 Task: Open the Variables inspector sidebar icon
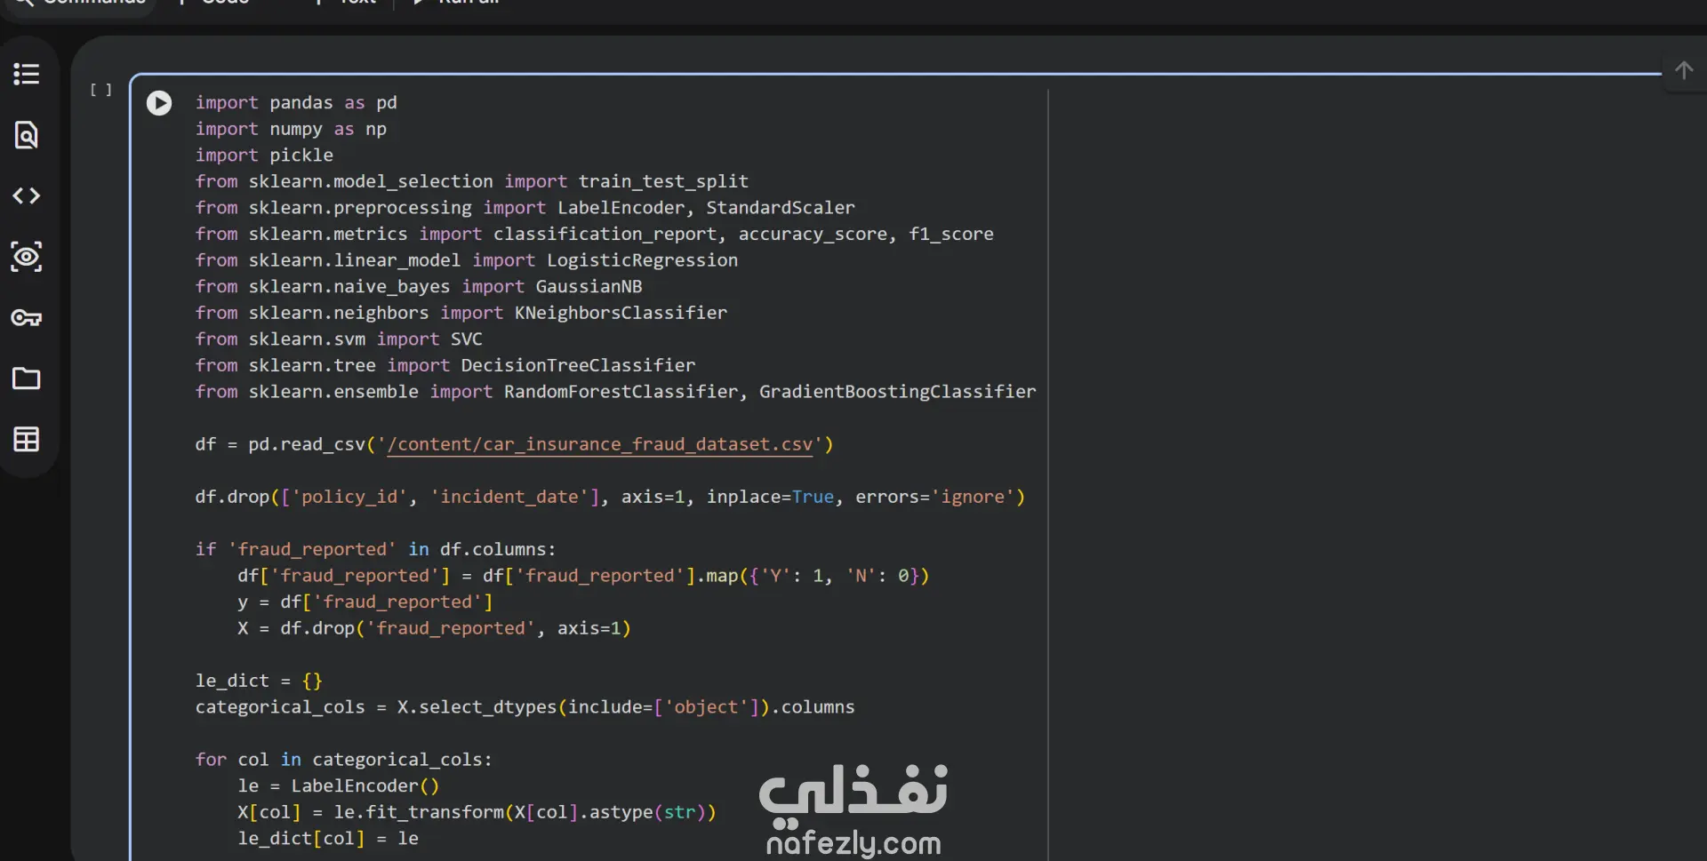click(x=27, y=257)
